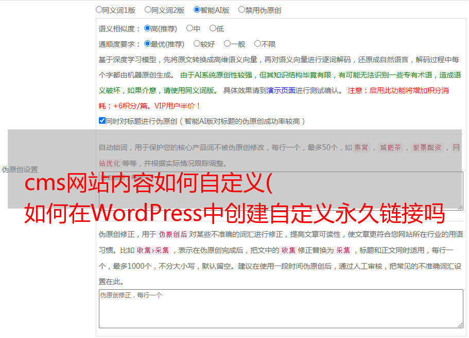469x338 pixels.
Task: Click the 收集>采集 example tag
Action: 153,250
